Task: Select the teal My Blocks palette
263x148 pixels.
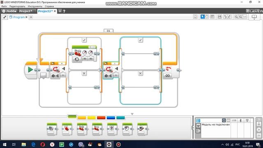Action: (120, 118)
